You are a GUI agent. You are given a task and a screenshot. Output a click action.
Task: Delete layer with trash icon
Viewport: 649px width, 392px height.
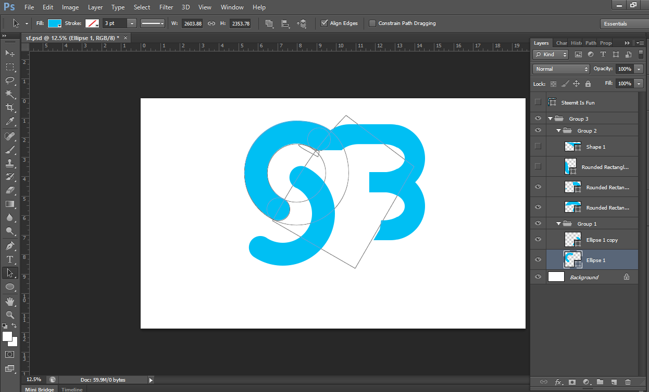point(628,382)
